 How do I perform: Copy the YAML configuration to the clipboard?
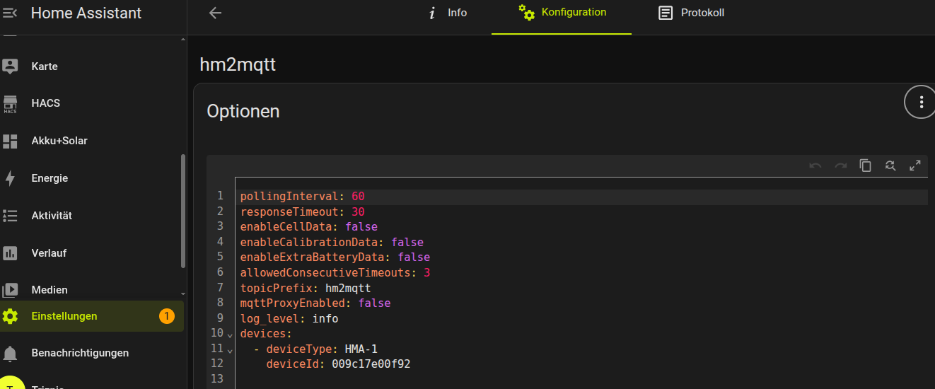[x=865, y=166]
